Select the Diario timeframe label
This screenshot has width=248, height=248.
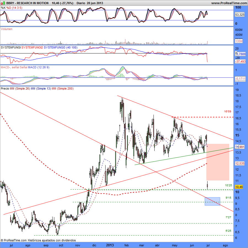81,3
